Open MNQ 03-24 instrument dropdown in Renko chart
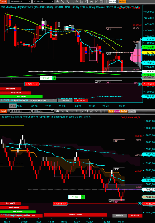 pos(21,111)
